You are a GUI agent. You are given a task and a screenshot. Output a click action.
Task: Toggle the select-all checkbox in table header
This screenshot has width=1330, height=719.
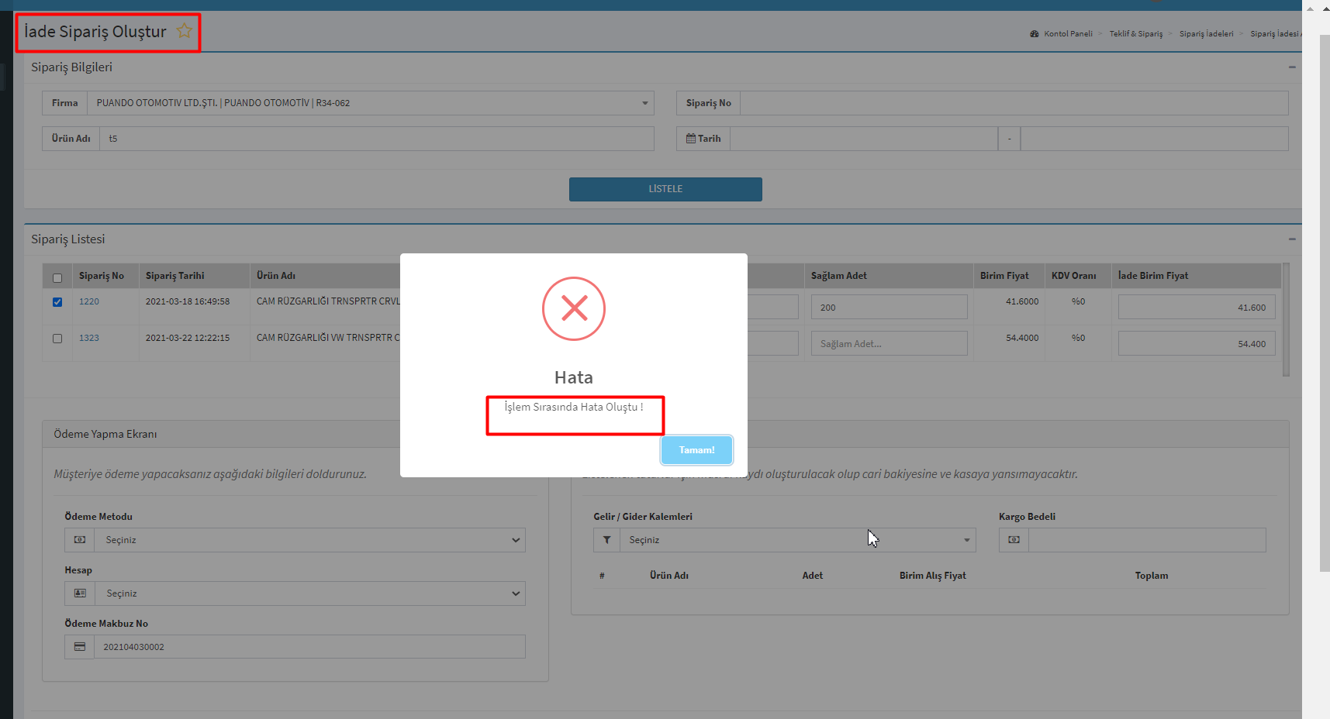(57, 278)
